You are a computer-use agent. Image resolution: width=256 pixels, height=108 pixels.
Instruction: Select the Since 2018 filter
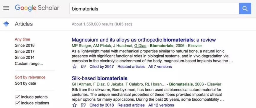pyautogui.click(x=25, y=45)
